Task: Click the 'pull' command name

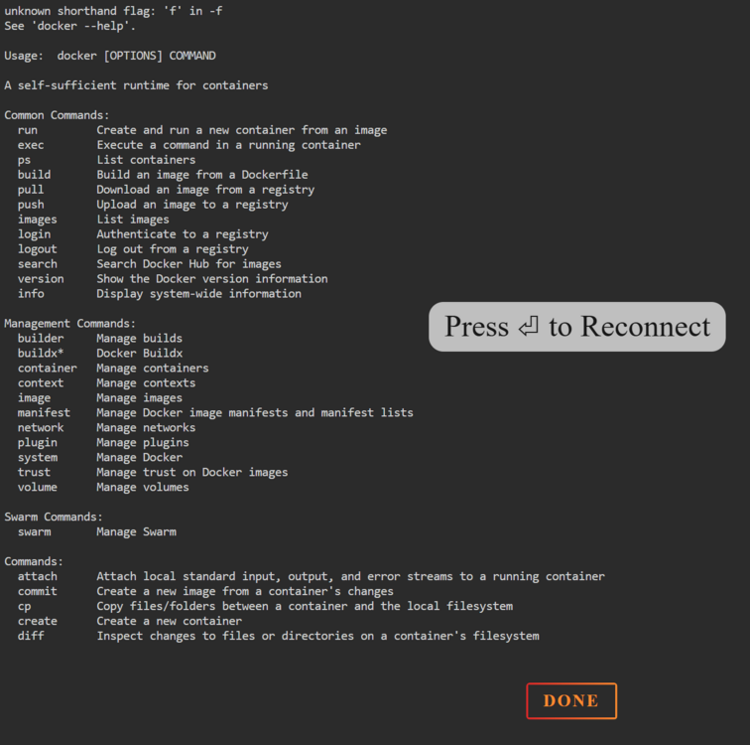Action: [31, 190]
